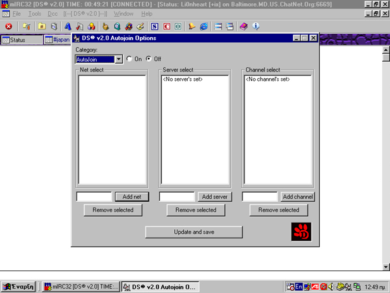Click the mIRC32 taskbar button
This screenshot has height=293, width=390.
coord(81,286)
